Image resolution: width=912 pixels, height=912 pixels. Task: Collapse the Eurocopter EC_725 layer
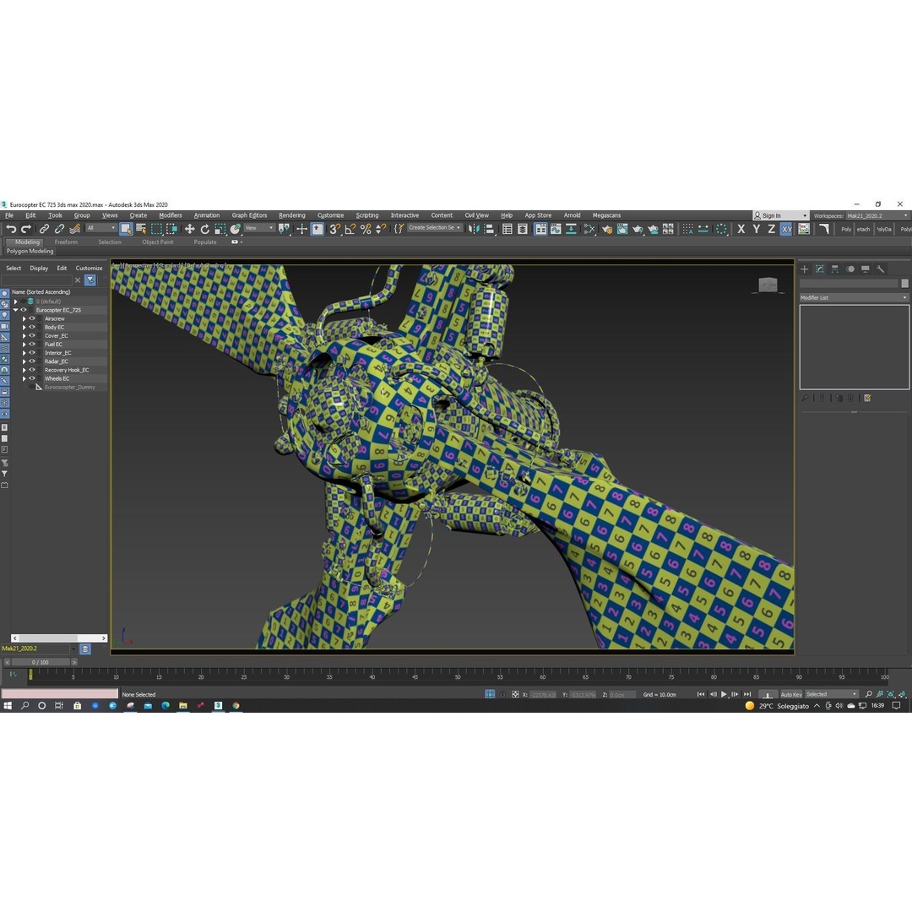[x=16, y=310]
